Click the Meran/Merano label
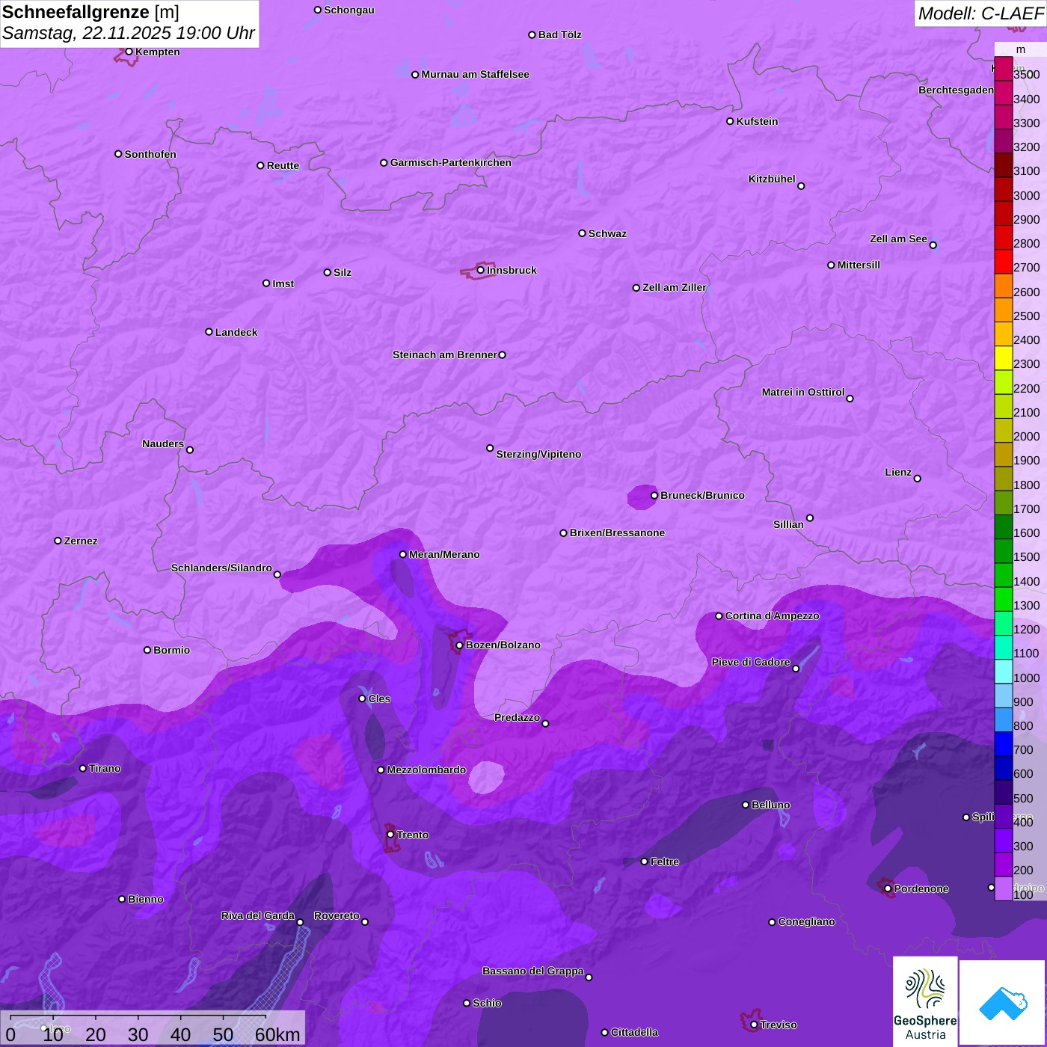This screenshot has width=1047, height=1047. coord(444,554)
